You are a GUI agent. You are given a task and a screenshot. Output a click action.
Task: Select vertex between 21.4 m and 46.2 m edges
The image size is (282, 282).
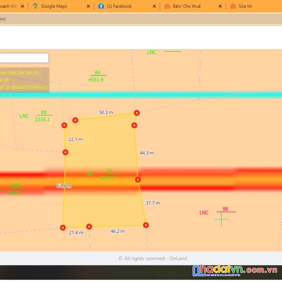point(89,226)
